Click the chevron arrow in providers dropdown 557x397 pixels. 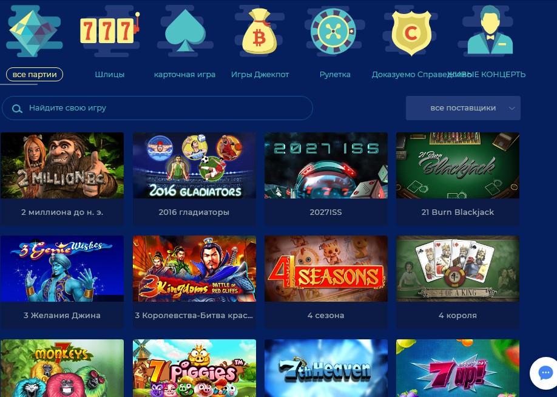pos(511,108)
